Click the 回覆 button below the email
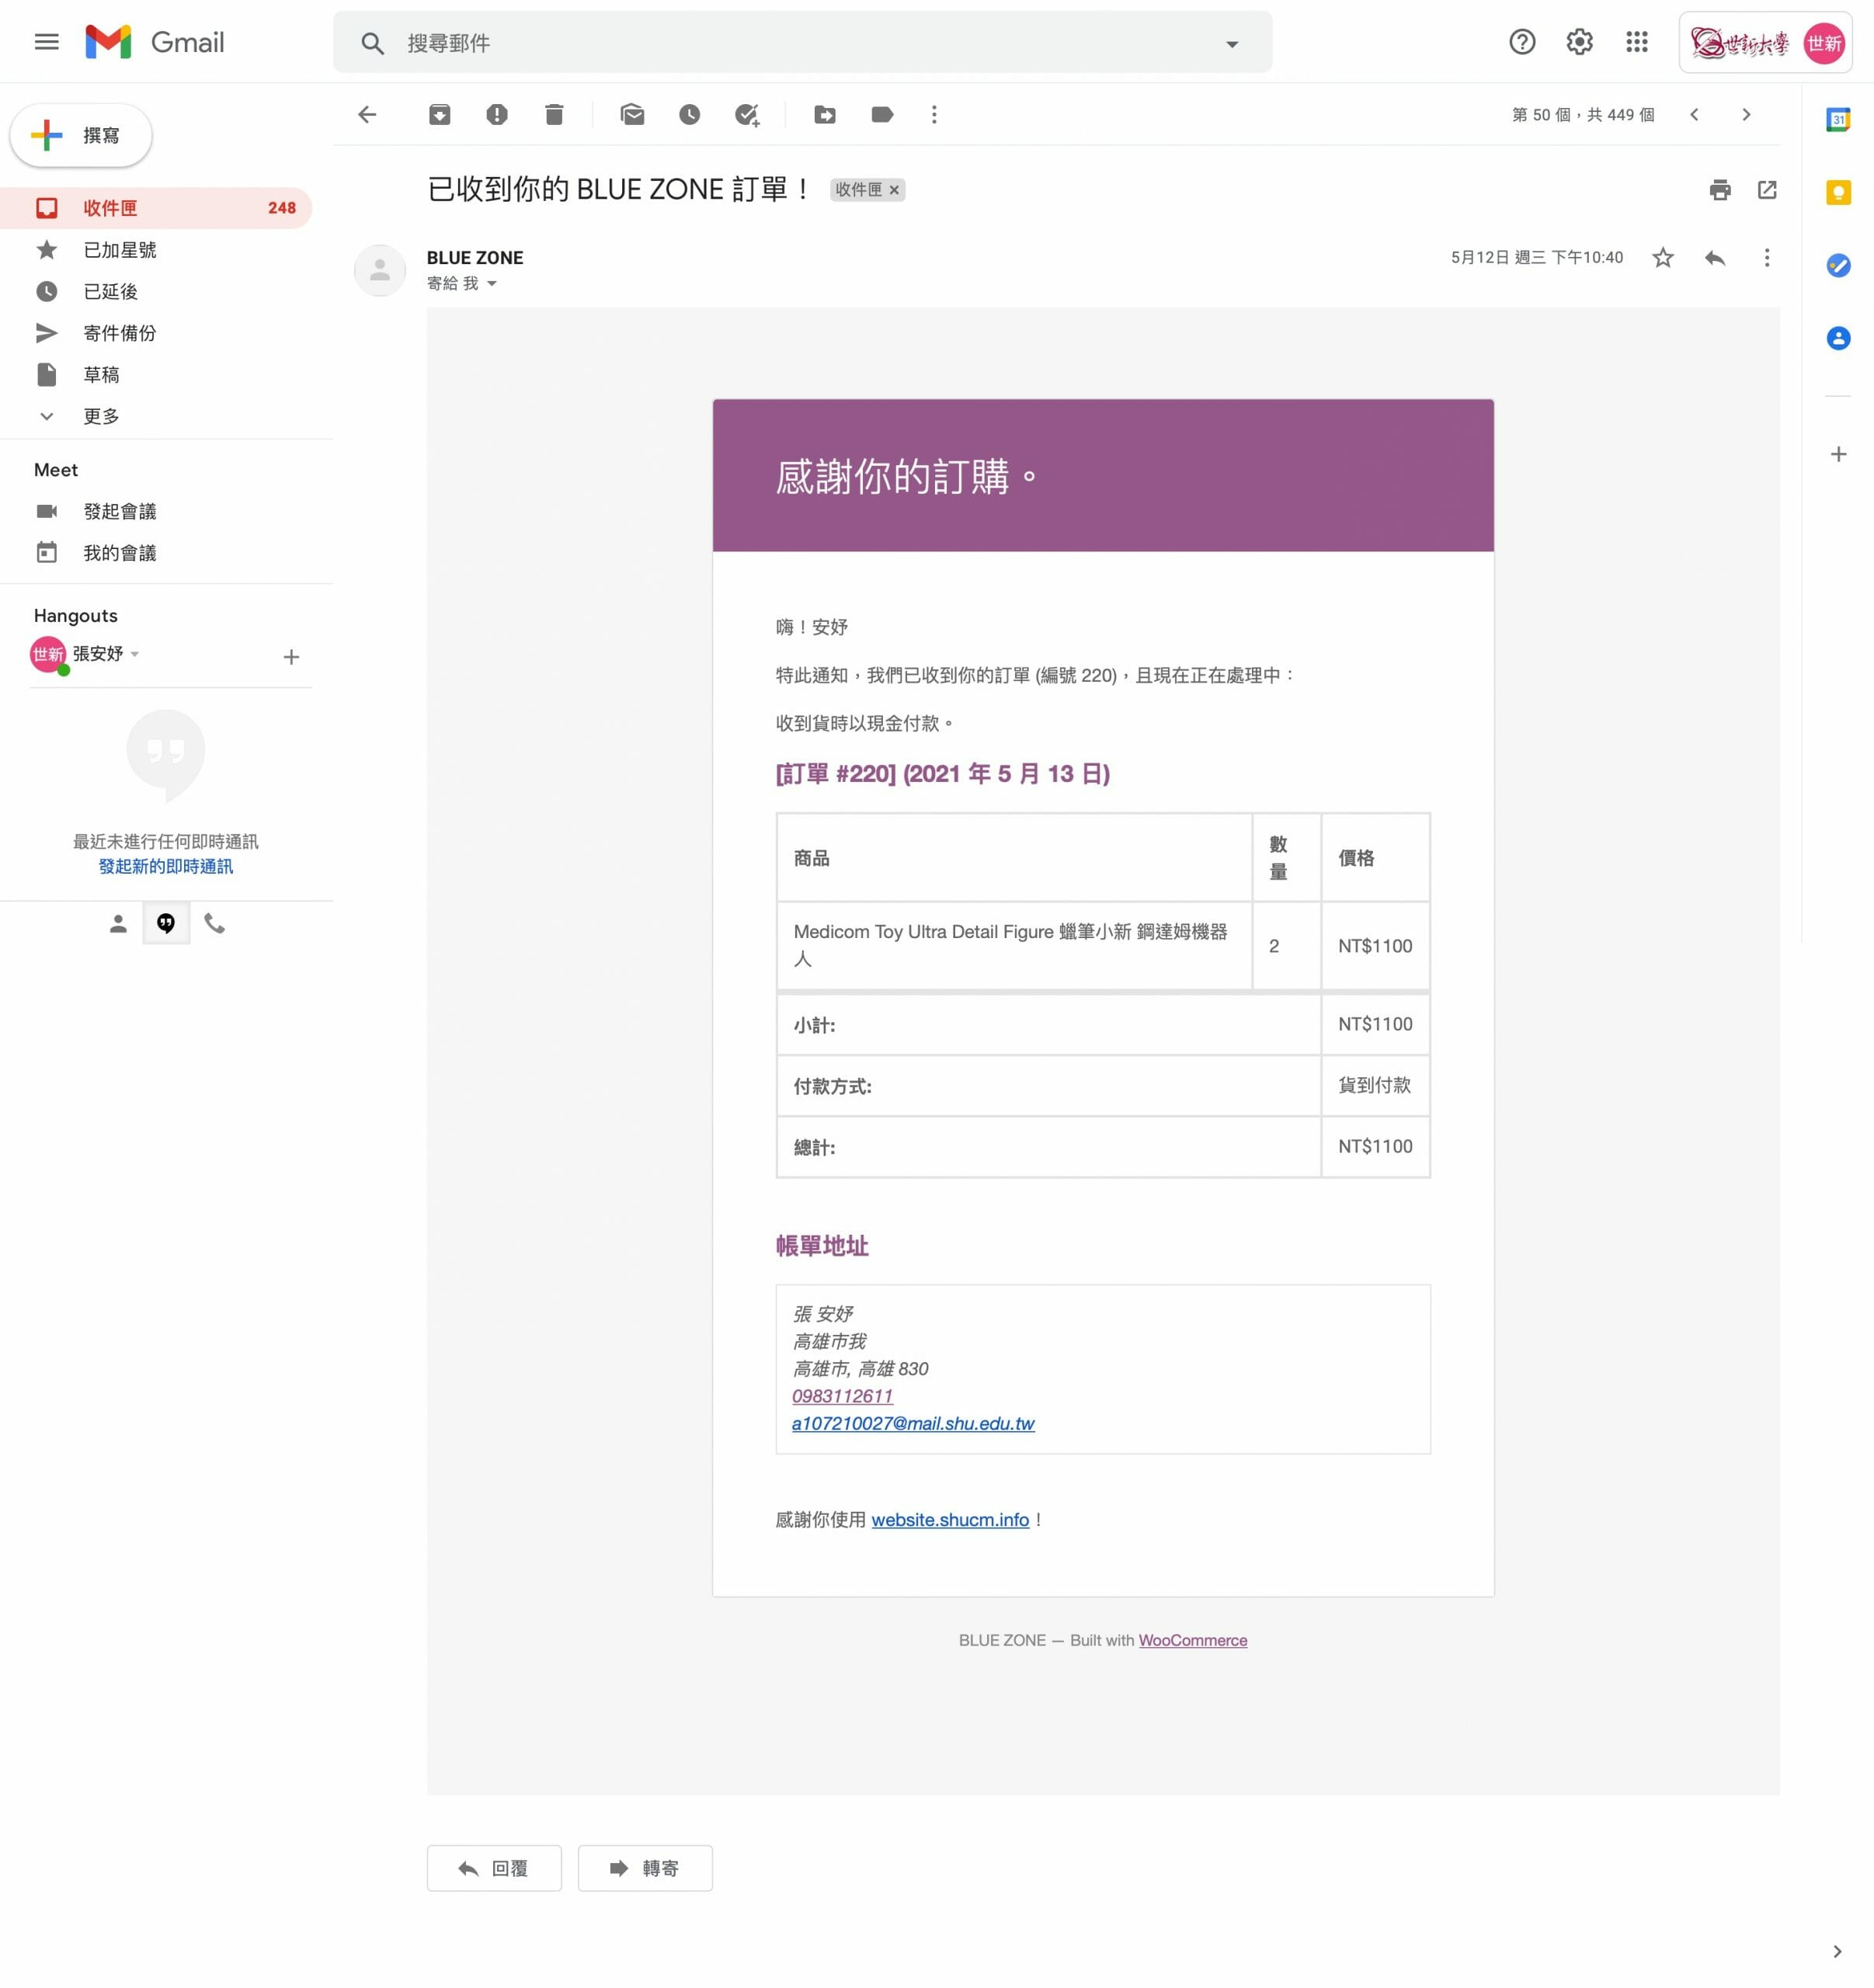1874x1988 pixels. [x=494, y=1867]
